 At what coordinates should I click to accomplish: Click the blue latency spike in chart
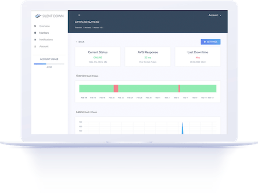click(183, 128)
